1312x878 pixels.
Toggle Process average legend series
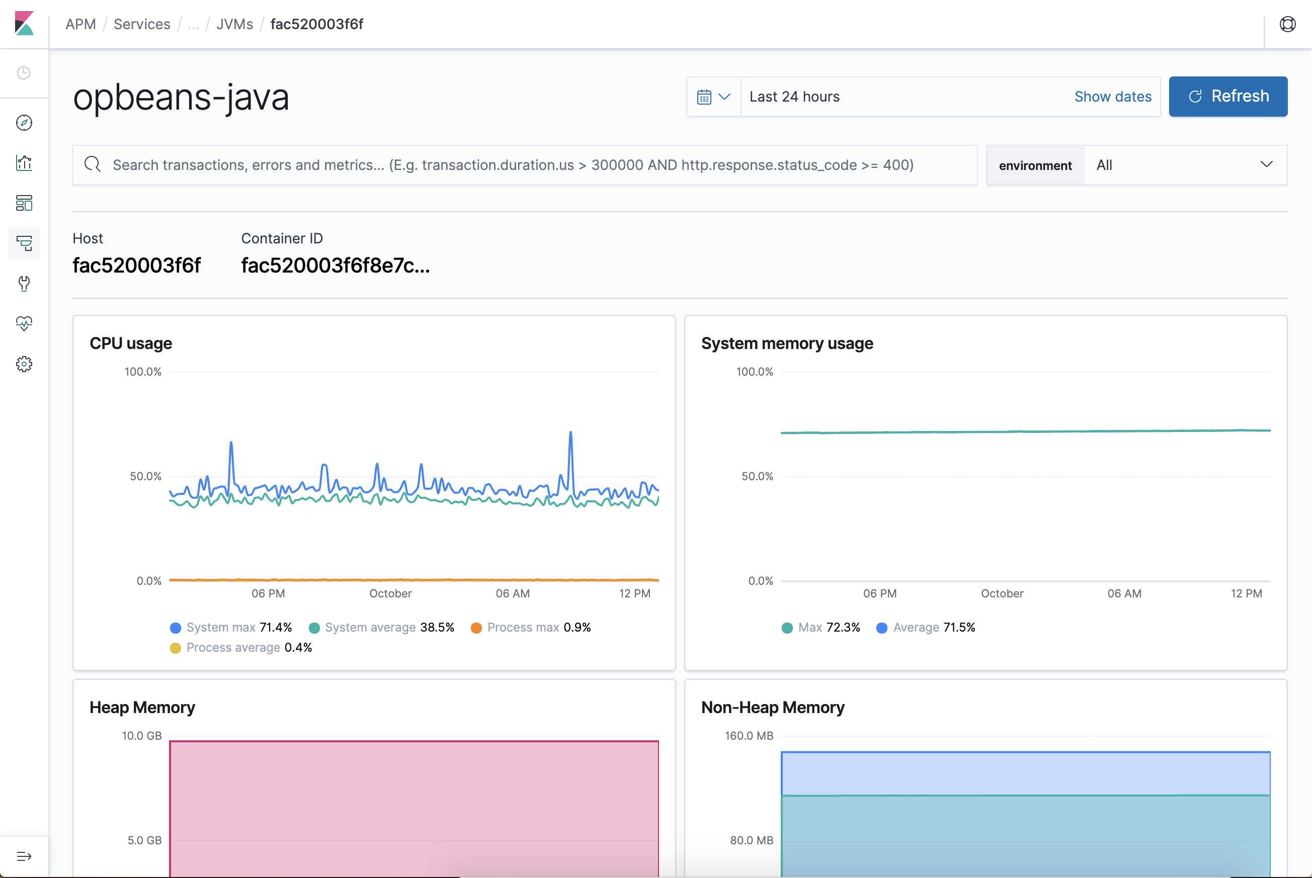click(241, 647)
